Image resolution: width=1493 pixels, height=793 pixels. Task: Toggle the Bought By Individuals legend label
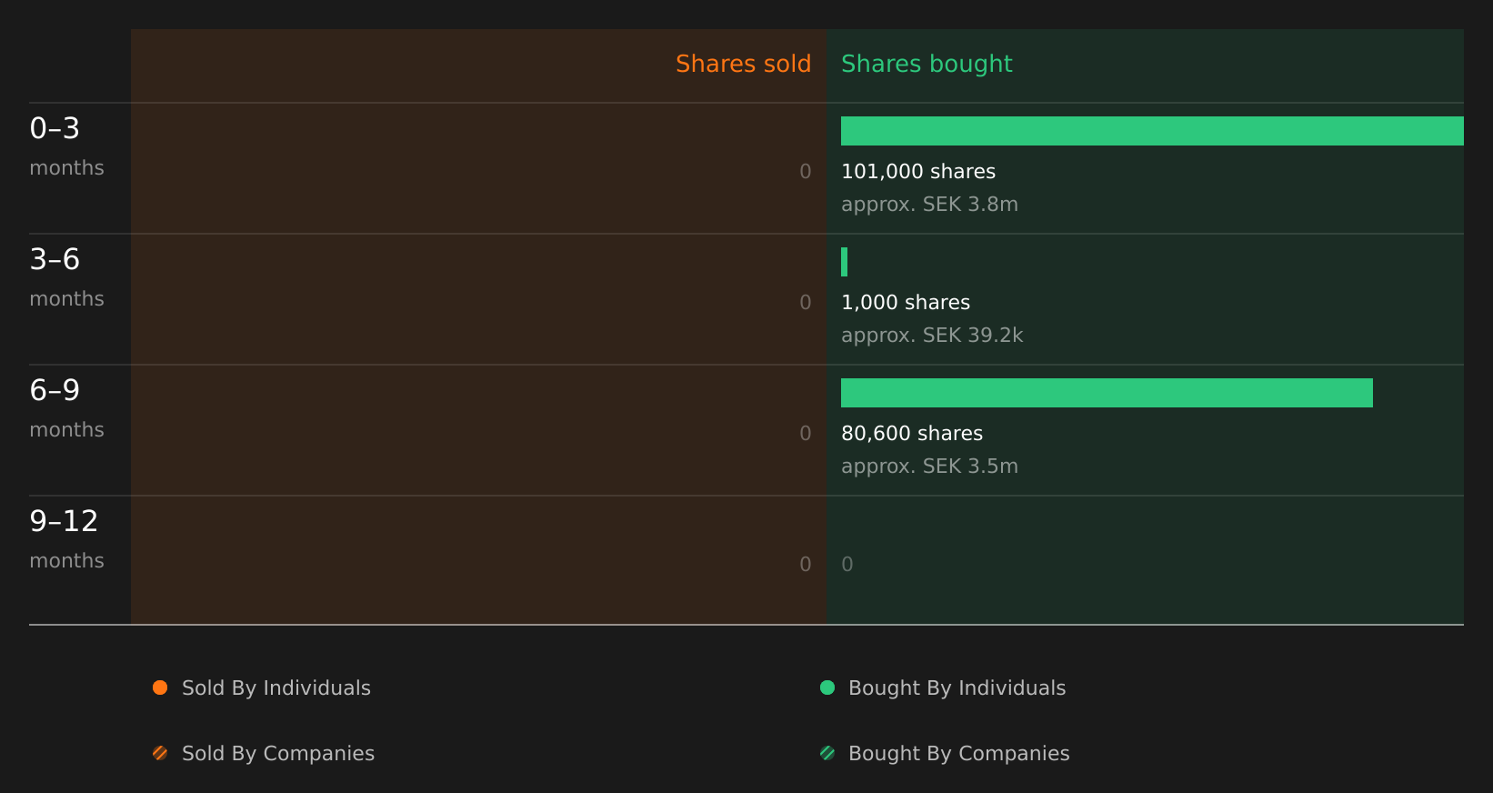[x=957, y=688]
